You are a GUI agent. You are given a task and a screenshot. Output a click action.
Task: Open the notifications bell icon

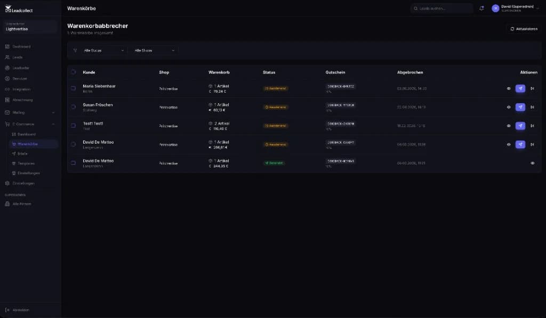(481, 9)
